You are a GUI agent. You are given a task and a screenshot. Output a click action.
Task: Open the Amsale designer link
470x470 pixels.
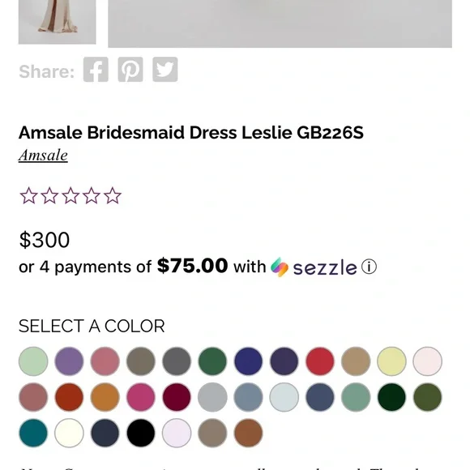(43, 156)
